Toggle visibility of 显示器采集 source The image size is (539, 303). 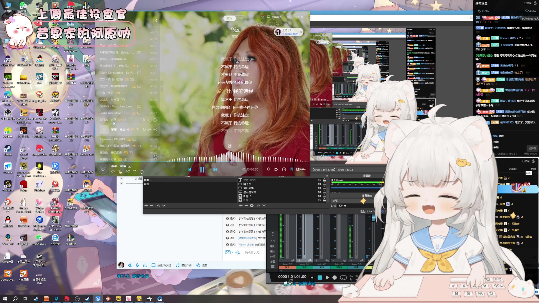tap(319, 192)
